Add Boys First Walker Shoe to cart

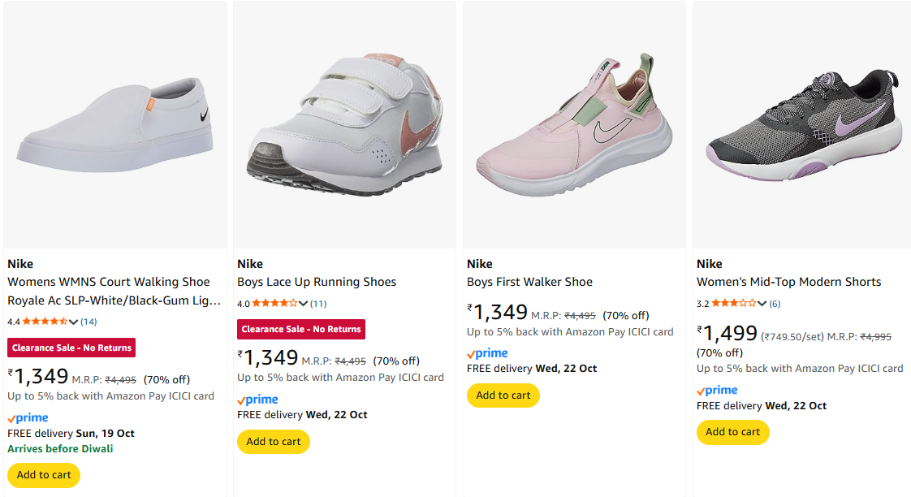tap(503, 395)
